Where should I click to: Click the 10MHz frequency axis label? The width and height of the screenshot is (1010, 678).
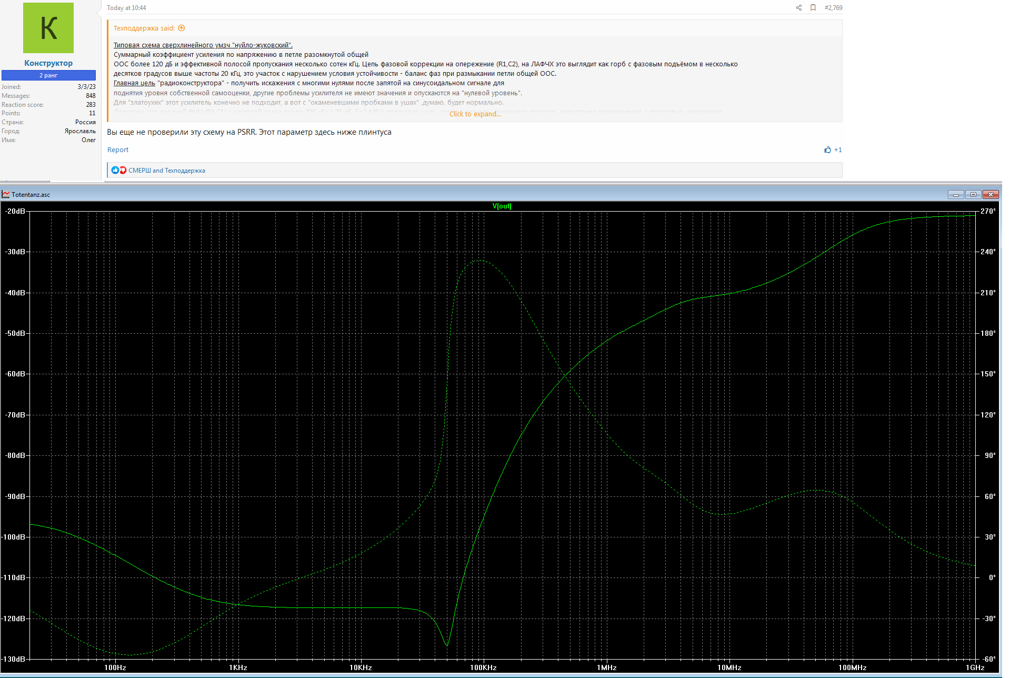[729, 668]
